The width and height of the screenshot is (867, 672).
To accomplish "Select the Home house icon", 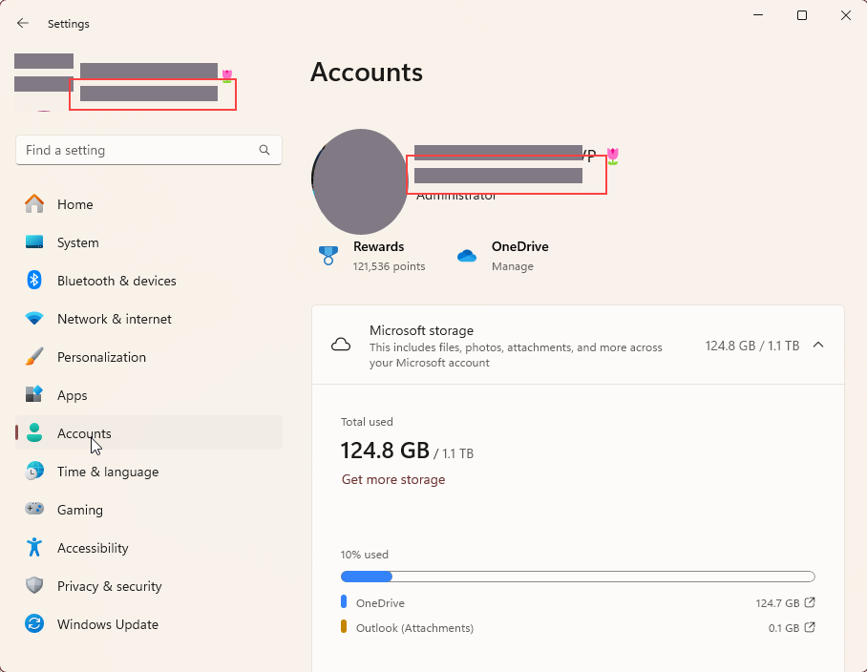I will coord(34,204).
